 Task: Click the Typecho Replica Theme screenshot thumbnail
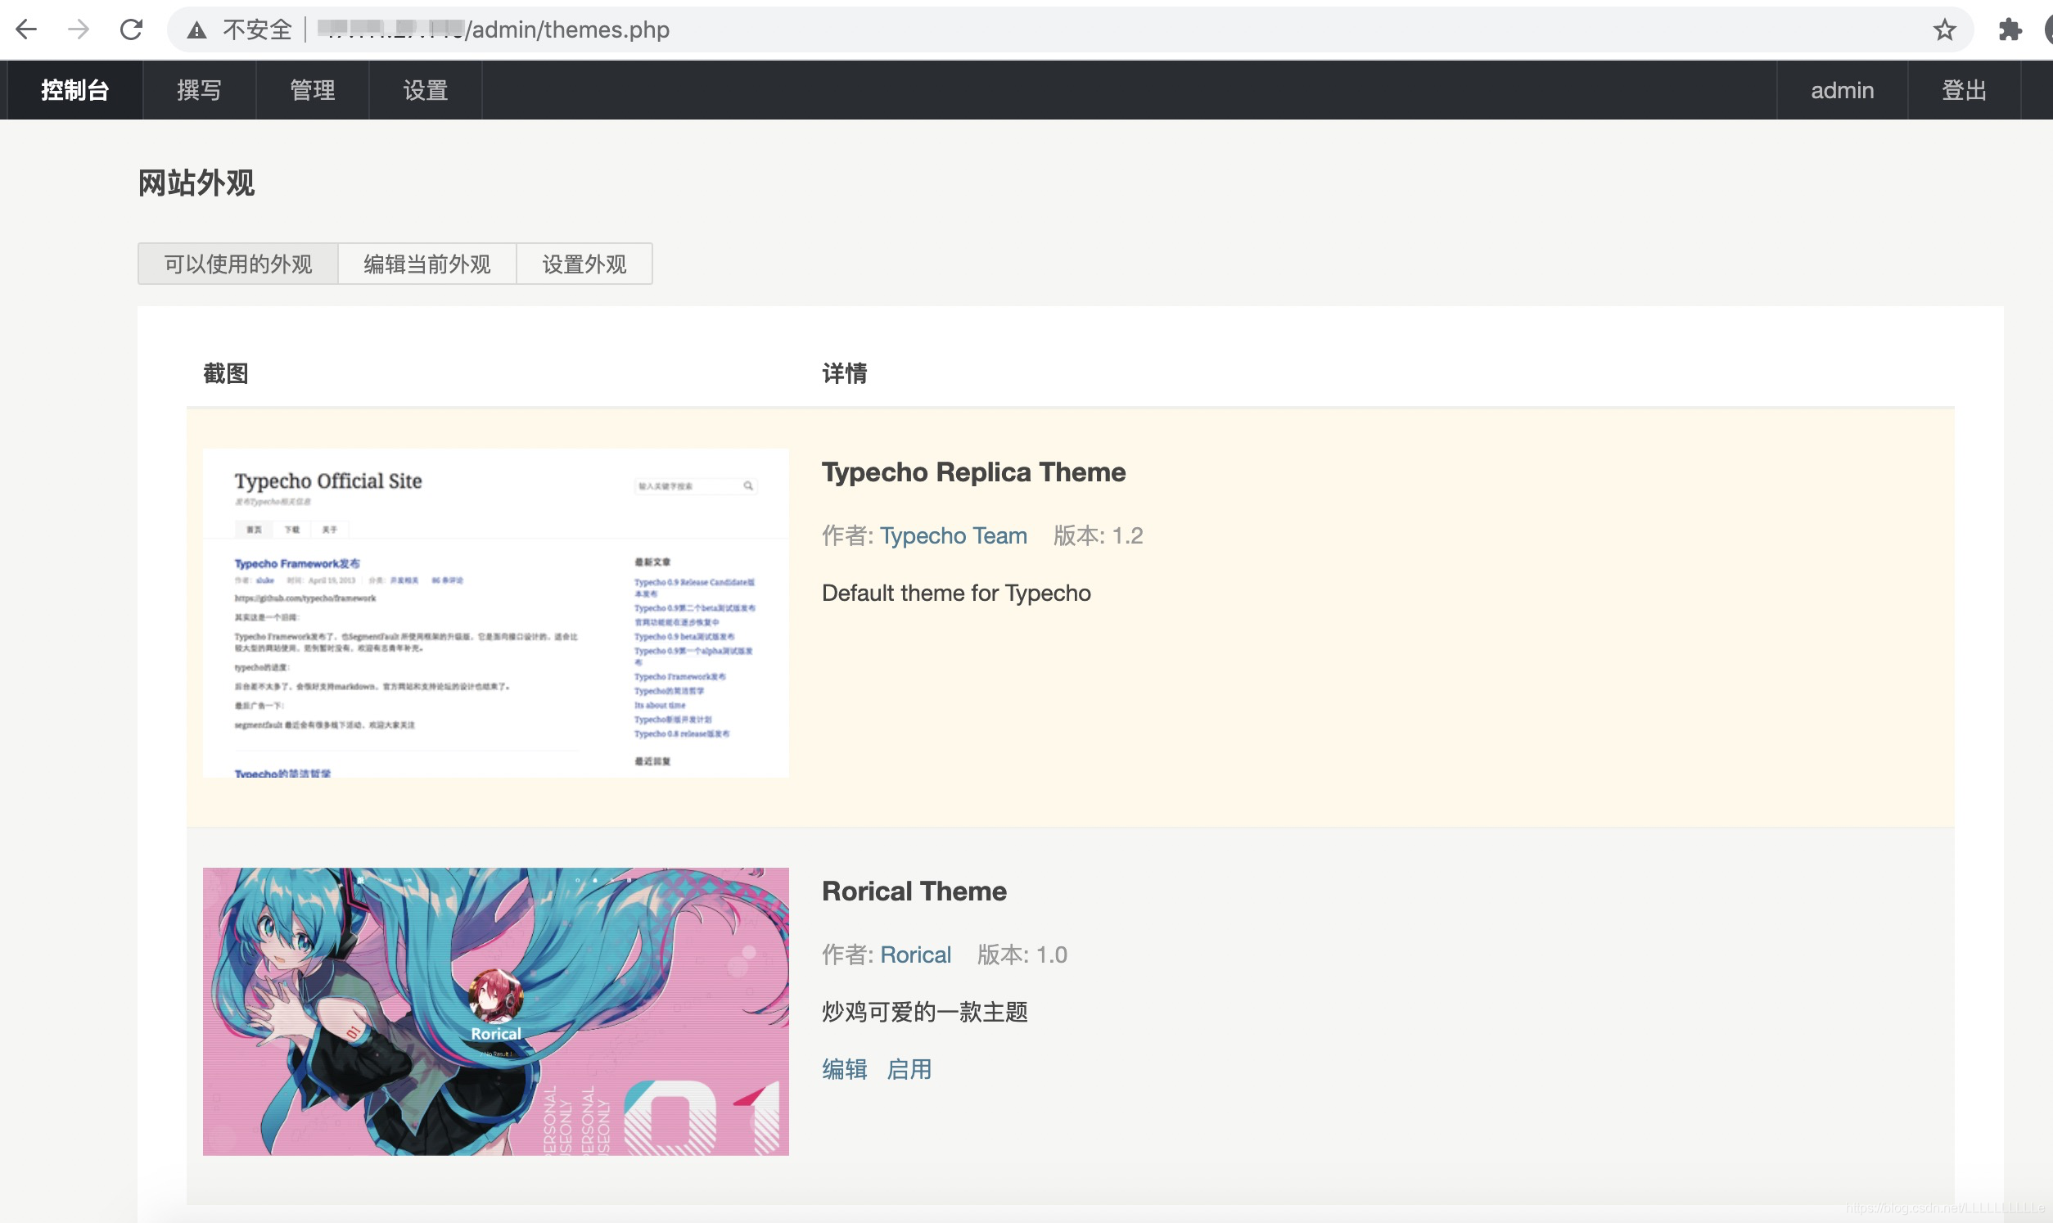click(496, 613)
